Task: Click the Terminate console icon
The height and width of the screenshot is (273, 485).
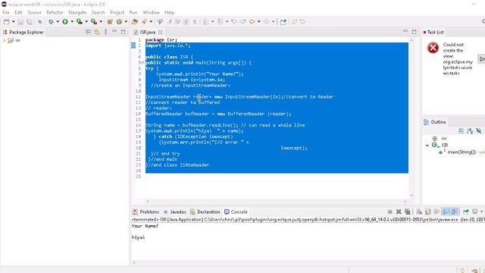Action: pyautogui.click(x=390, y=212)
